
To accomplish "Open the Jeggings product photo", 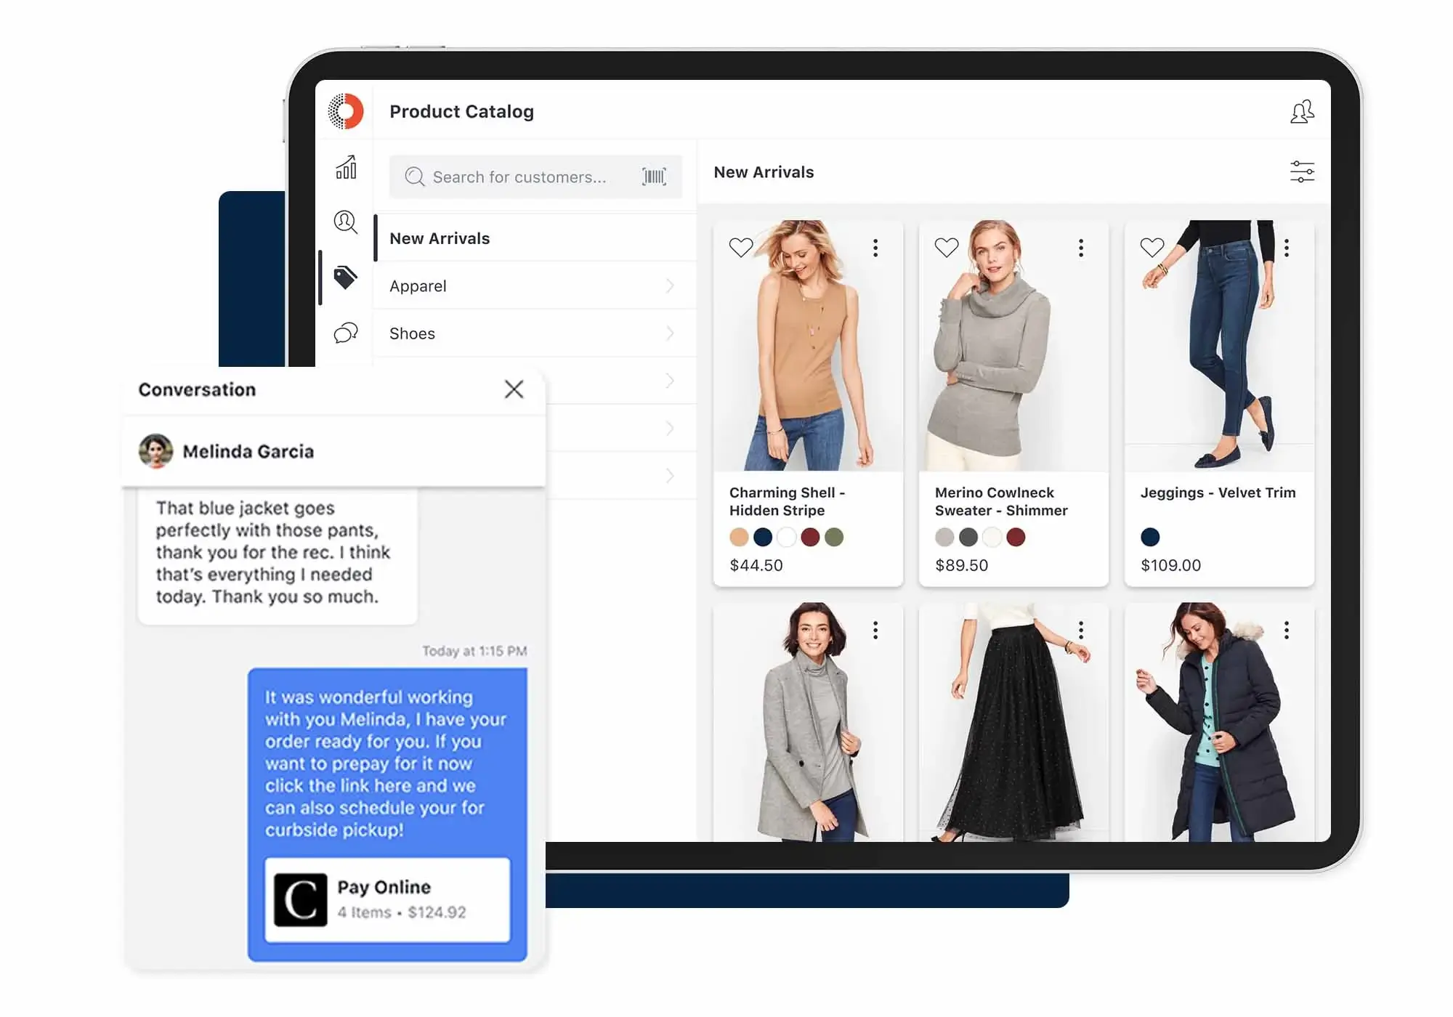I will click(1219, 346).
